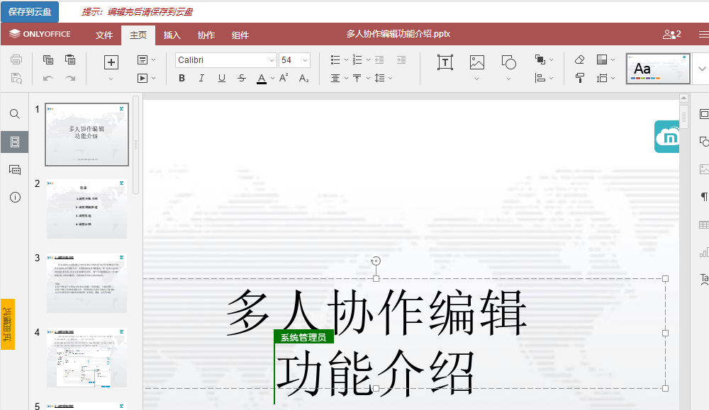Toggle subscript formatting

click(x=304, y=78)
